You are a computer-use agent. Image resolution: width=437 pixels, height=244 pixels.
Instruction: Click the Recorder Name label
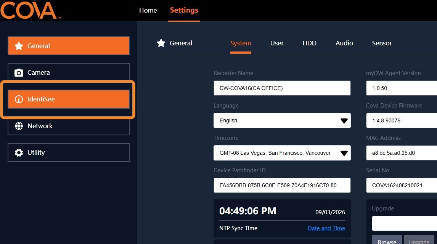233,73
